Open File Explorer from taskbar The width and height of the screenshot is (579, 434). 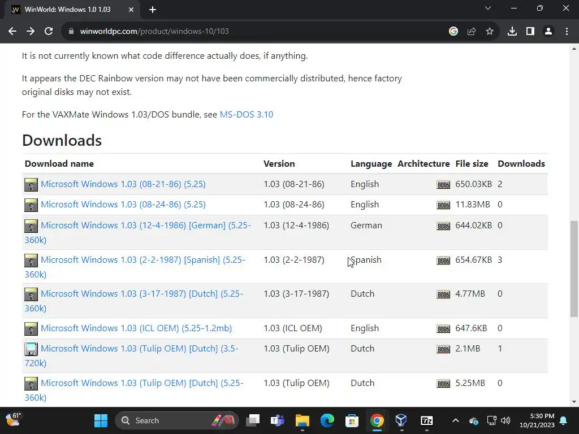[x=302, y=420]
